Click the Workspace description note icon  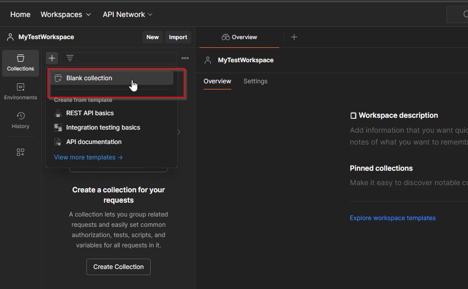(353, 116)
